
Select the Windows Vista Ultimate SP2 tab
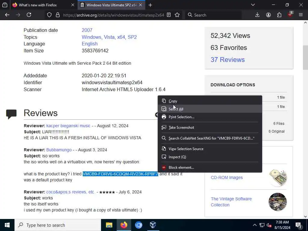pos(112,5)
